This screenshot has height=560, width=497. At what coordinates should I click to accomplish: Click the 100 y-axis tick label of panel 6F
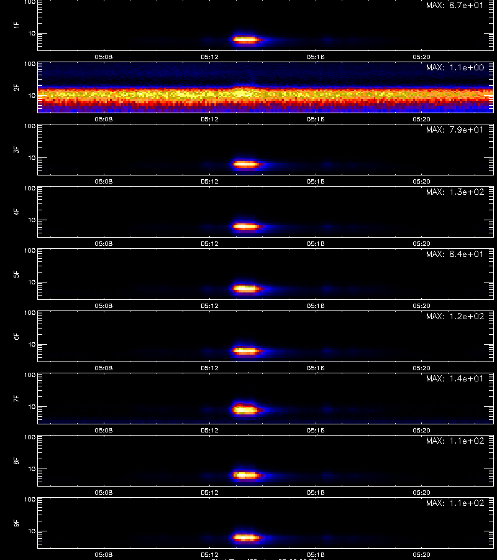tap(30, 313)
